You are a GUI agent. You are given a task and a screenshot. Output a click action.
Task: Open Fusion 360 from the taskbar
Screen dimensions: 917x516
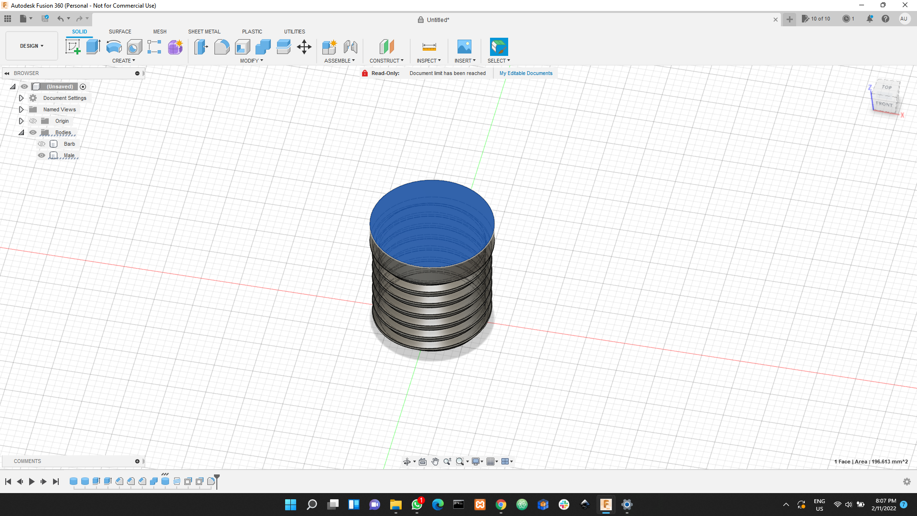(x=606, y=505)
